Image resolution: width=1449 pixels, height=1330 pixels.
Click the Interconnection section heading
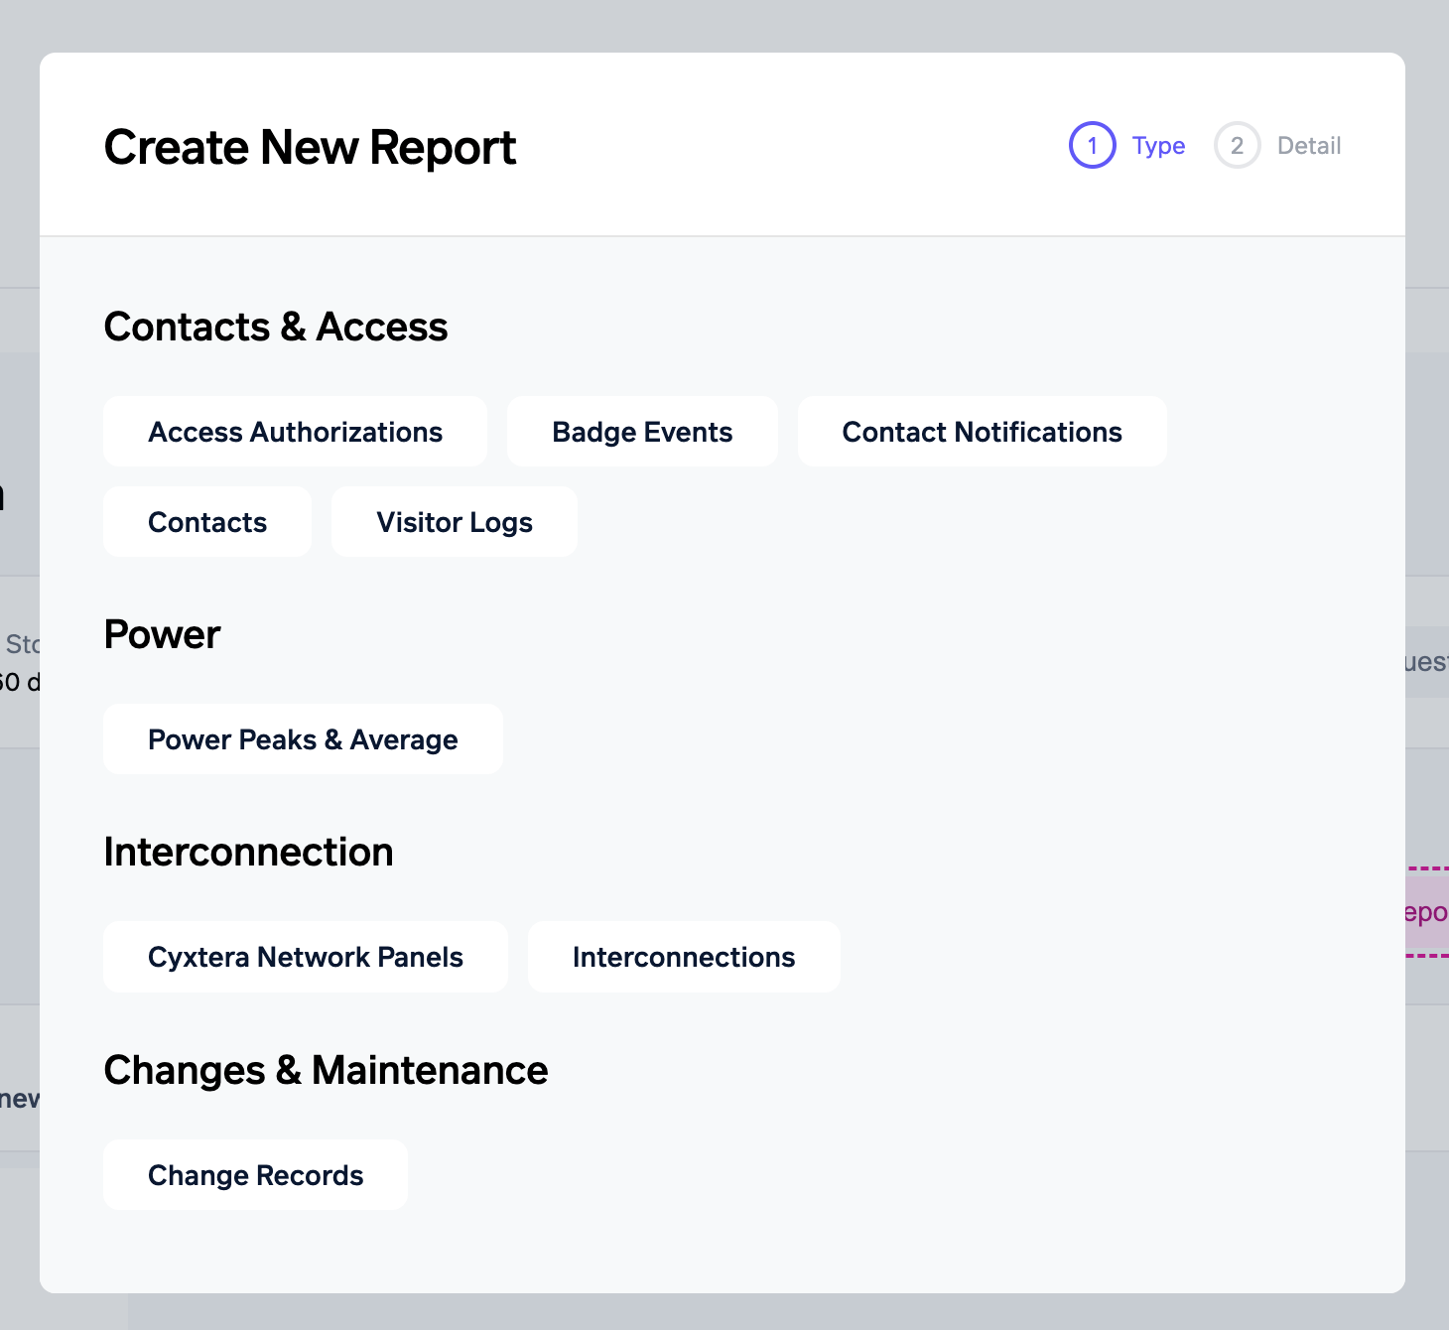coord(248,852)
